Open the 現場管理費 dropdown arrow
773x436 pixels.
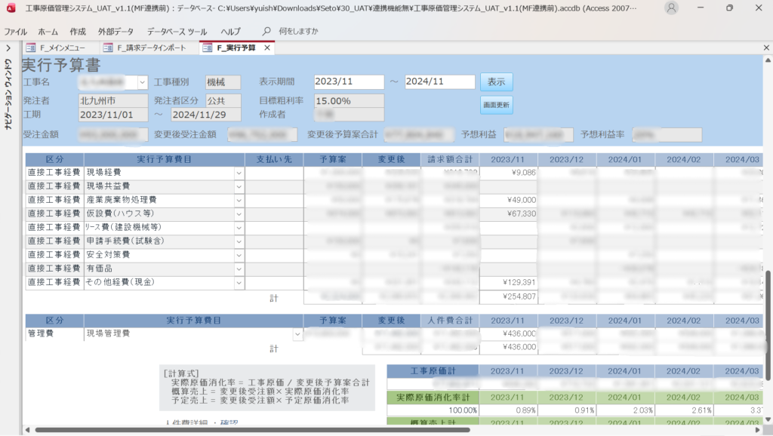click(x=297, y=333)
